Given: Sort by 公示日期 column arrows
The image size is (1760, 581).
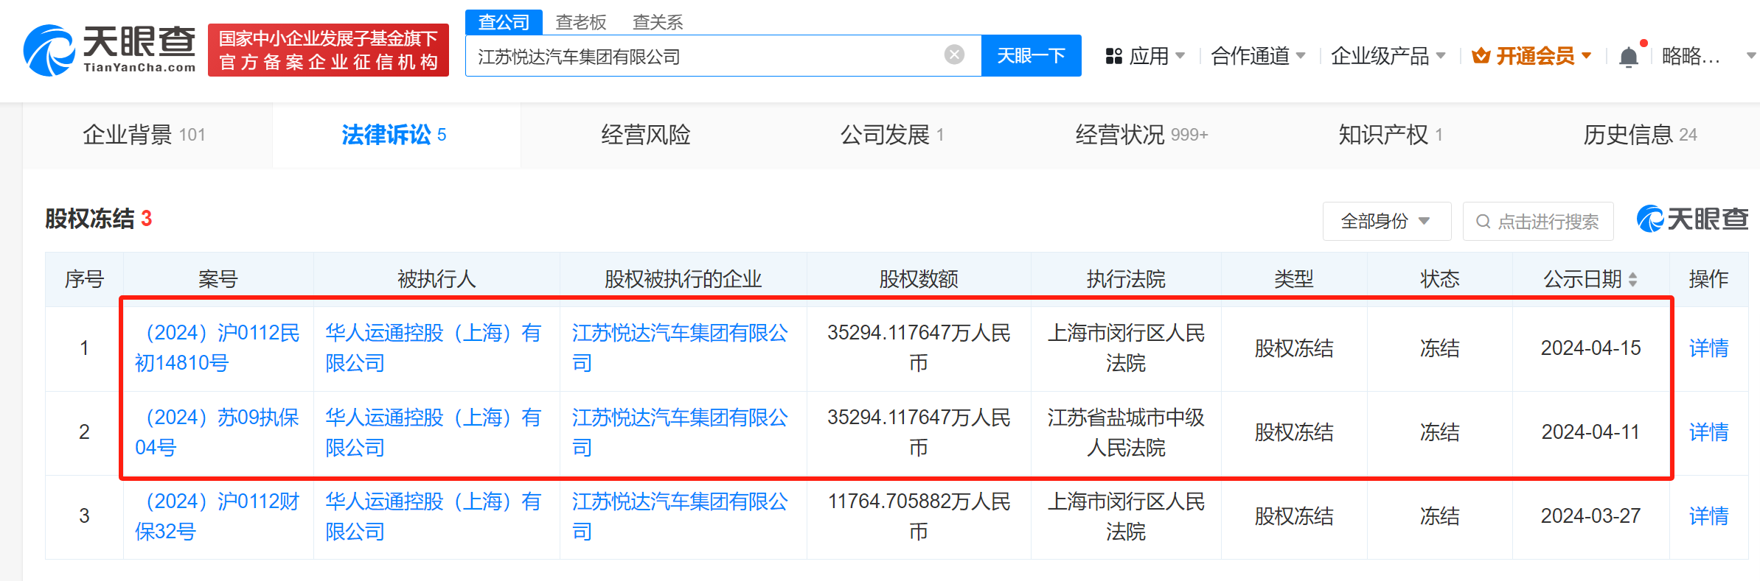Looking at the screenshot, I should 1633,279.
